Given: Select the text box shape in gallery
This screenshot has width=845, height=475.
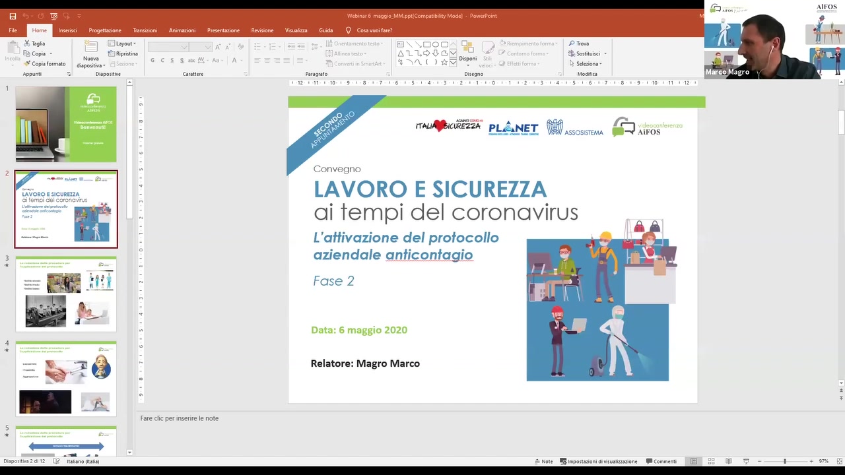Looking at the screenshot, I should (400, 44).
